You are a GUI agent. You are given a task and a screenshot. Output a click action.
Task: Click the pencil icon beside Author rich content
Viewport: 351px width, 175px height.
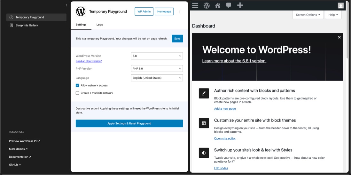click(204, 93)
